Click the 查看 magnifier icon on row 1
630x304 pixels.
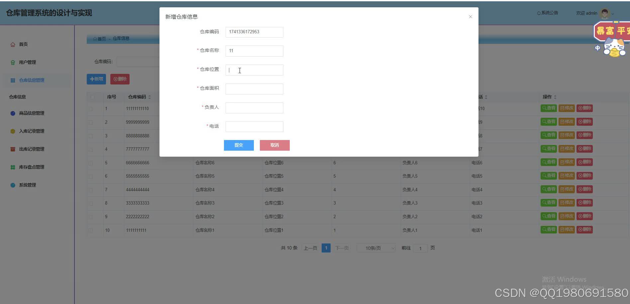545,108
